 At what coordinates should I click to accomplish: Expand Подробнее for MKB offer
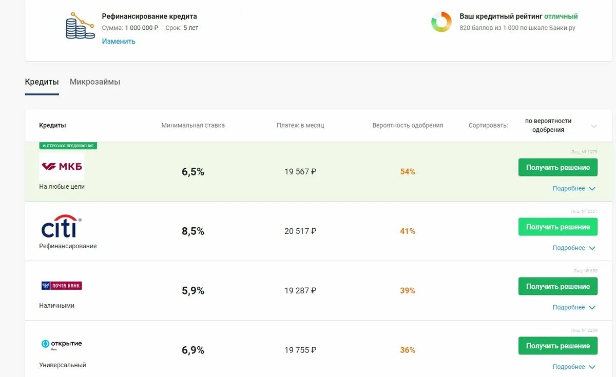[x=574, y=189]
